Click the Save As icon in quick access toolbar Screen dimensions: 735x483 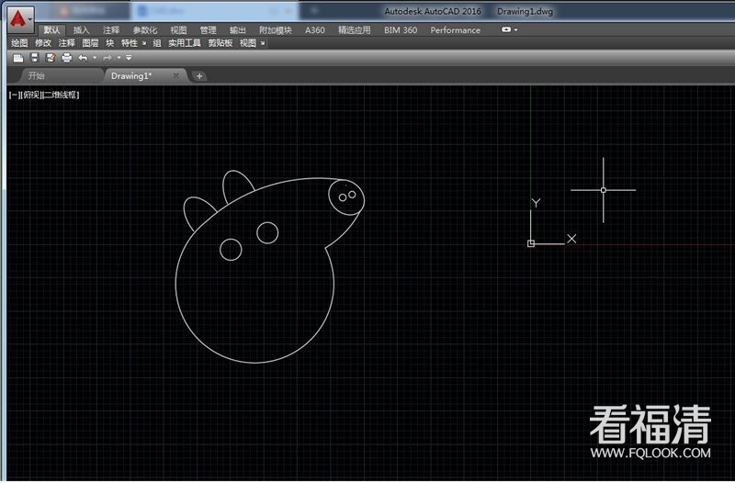[51, 58]
